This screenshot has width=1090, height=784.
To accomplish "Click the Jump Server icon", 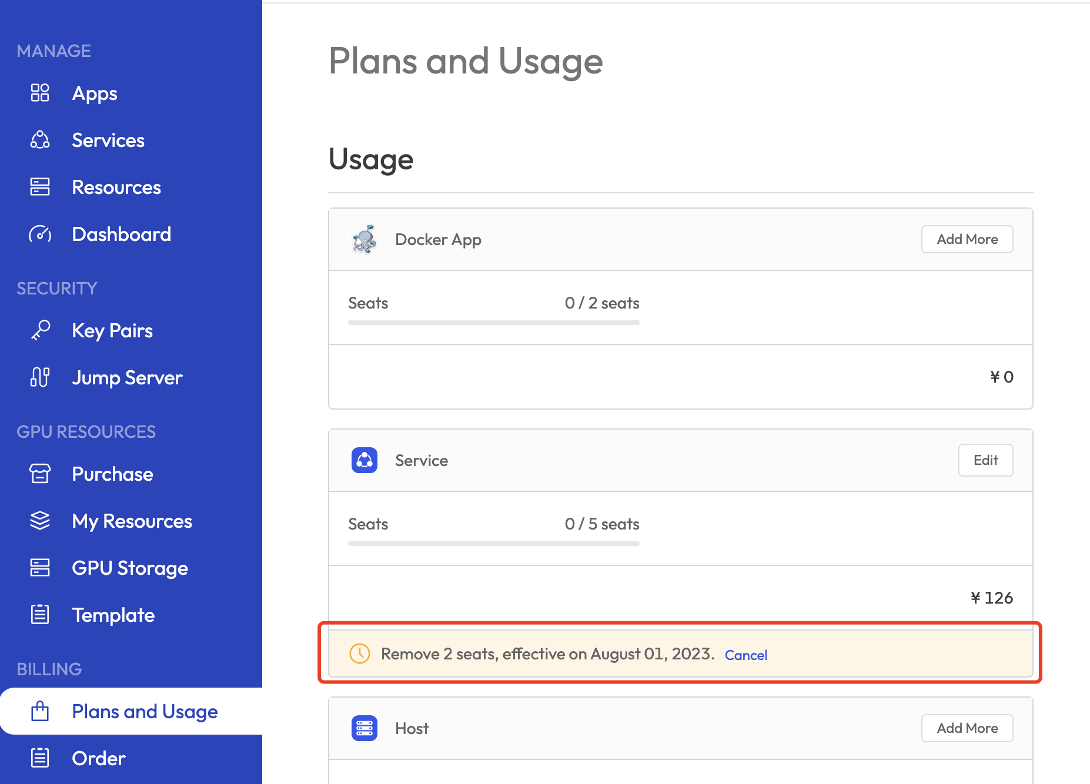I will (40, 377).
